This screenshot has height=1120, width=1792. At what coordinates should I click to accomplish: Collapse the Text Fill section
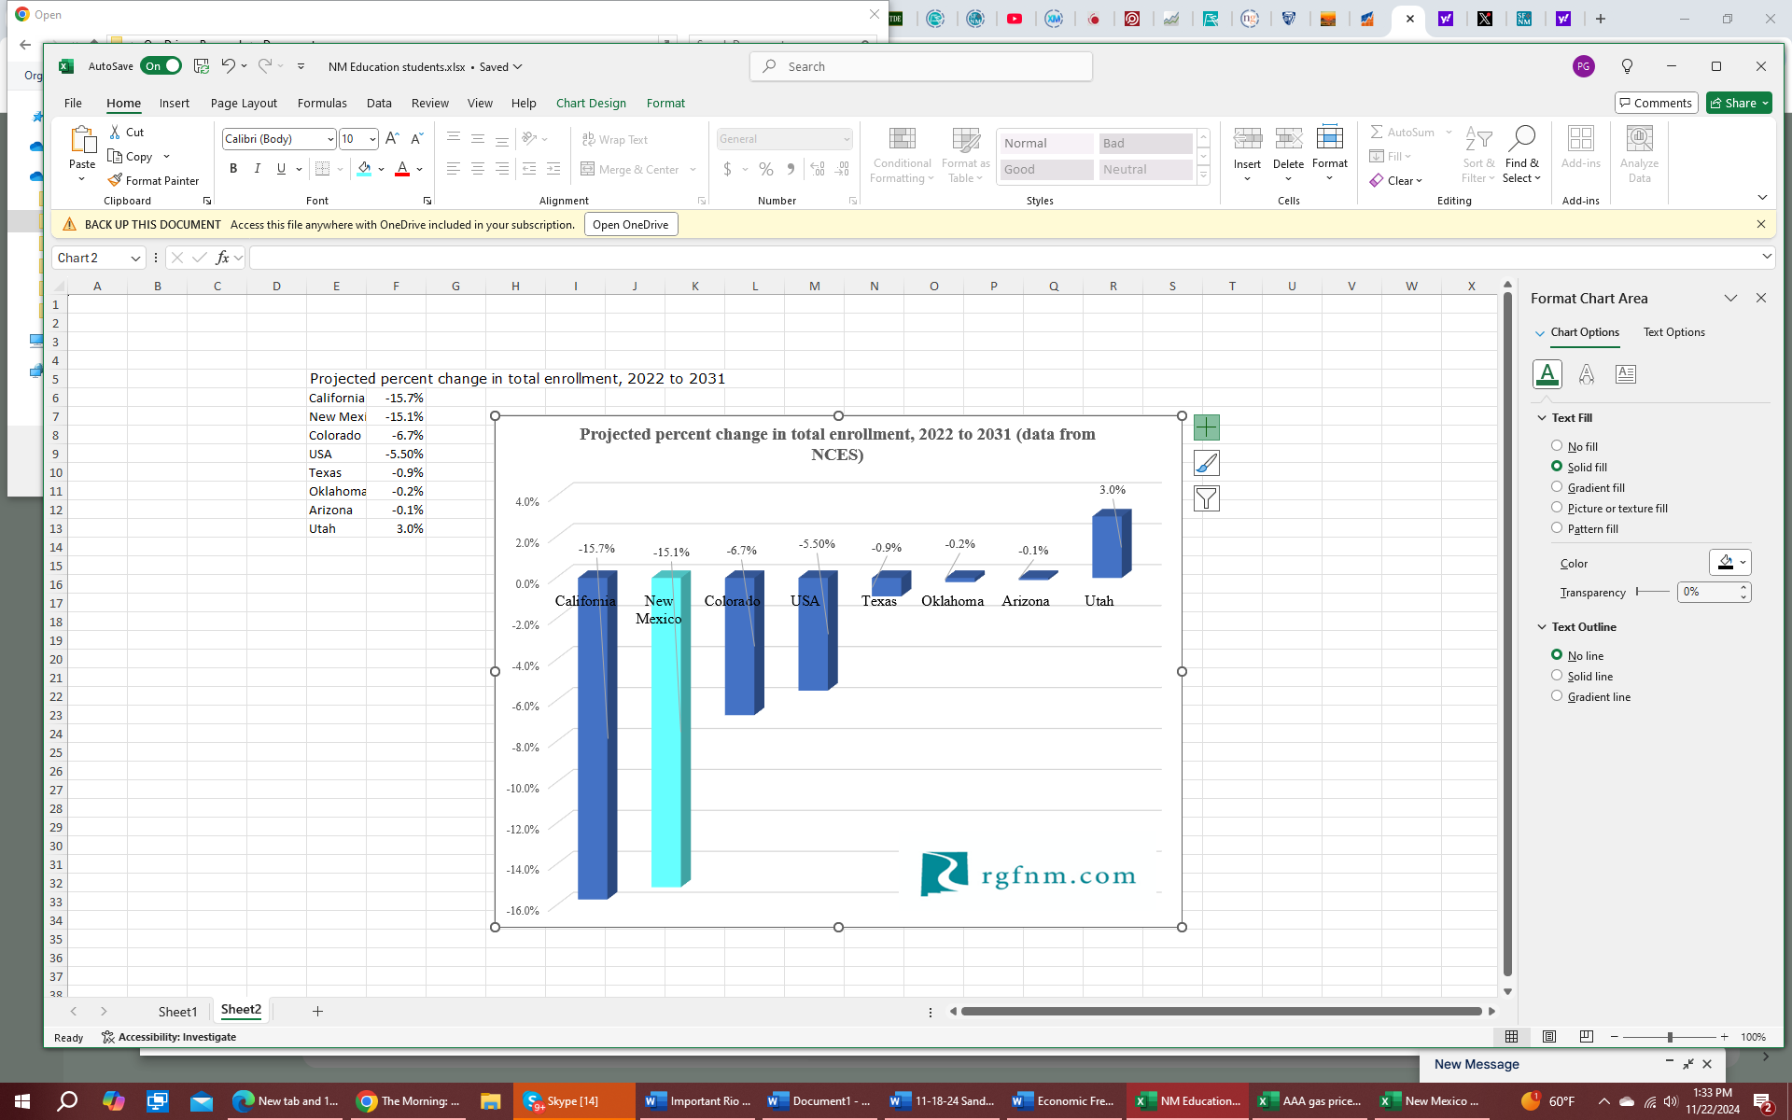click(1542, 418)
